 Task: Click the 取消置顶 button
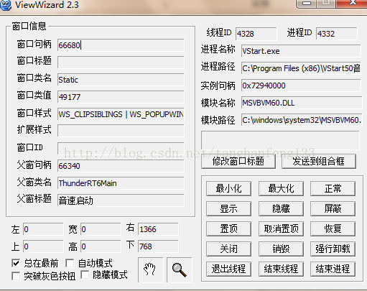(281, 228)
